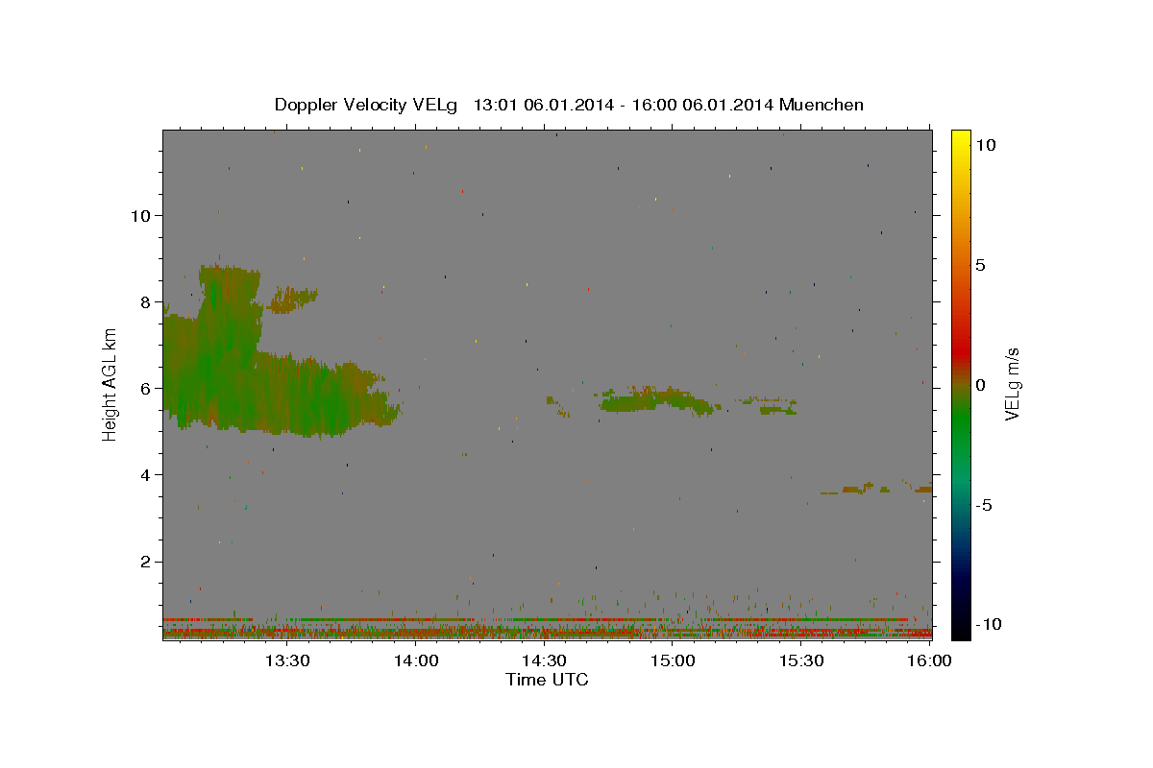Click the 14:00 time tick label
The height and width of the screenshot is (768, 1153).
tap(416, 660)
